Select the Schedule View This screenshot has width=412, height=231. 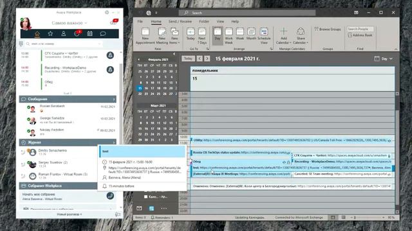click(264, 36)
